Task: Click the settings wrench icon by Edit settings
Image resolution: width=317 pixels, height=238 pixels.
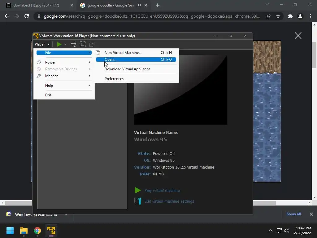Action: pyautogui.click(x=138, y=201)
